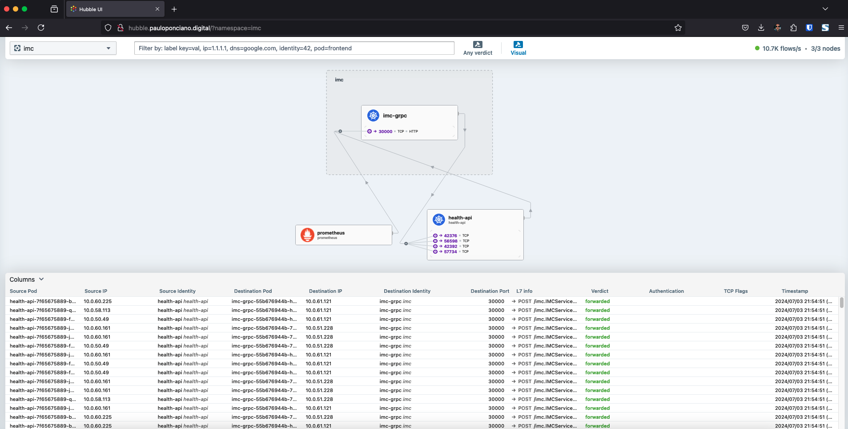This screenshot has height=429, width=848.
Task: Save page to Pocket icon
Action: tap(745, 28)
